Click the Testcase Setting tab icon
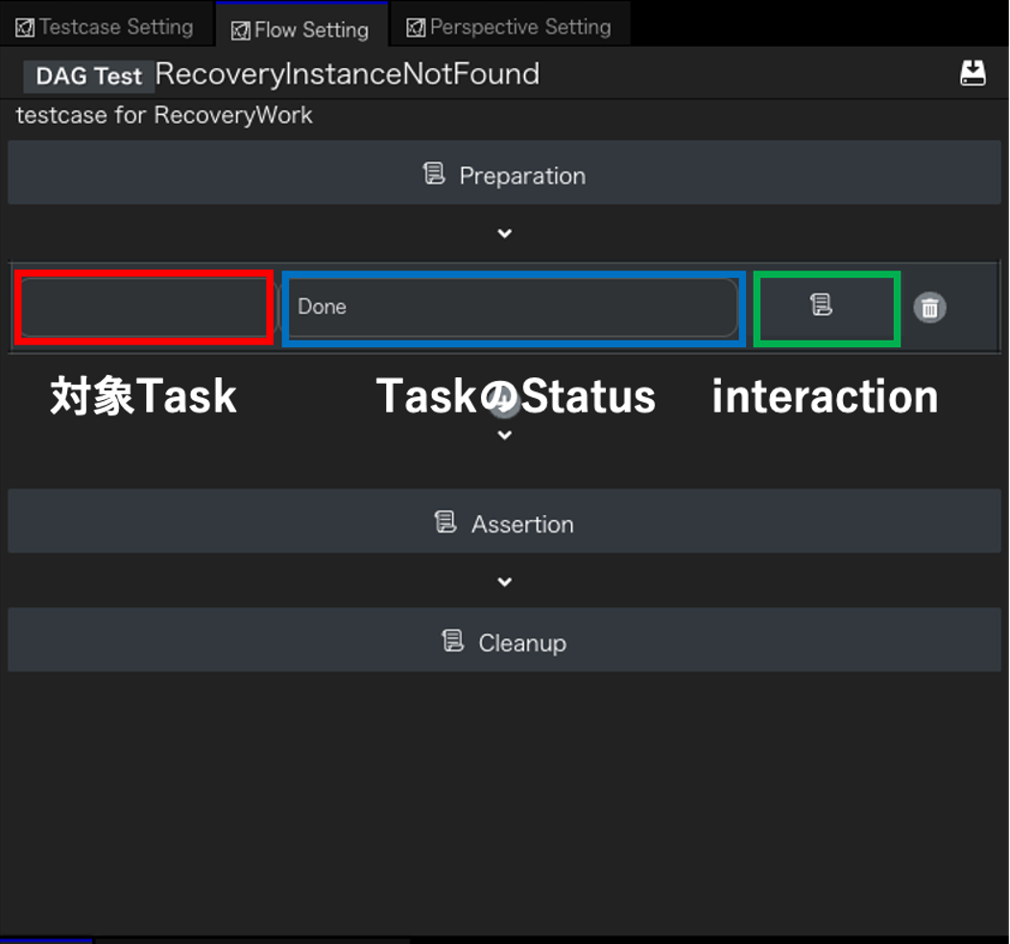The height and width of the screenshot is (944, 1010). pyautogui.click(x=26, y=28)
